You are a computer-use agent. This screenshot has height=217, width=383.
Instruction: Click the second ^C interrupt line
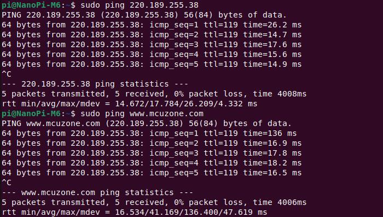[7, 182]
